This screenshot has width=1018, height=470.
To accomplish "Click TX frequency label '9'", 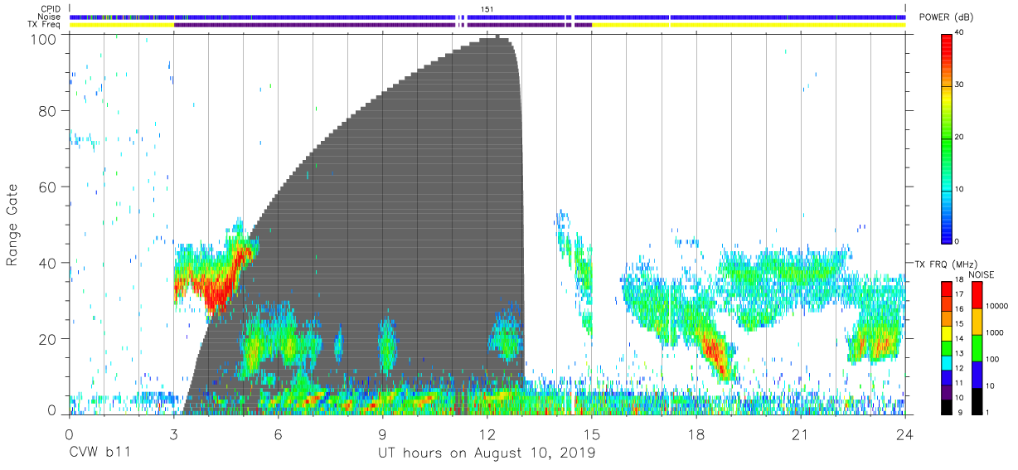I will (x=958, y=412).
